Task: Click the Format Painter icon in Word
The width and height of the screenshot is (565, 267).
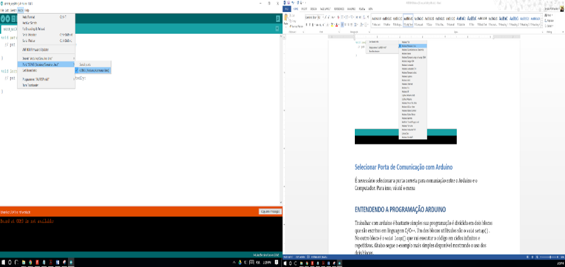Action: [296, 26]
